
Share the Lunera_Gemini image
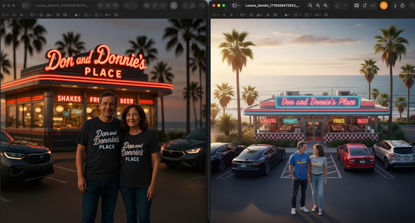point(402,5)
